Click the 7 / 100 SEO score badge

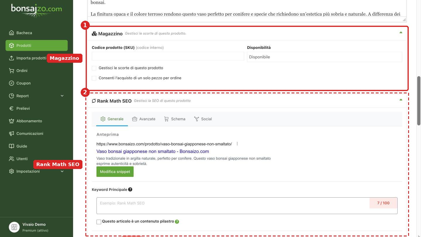(383, 203)
